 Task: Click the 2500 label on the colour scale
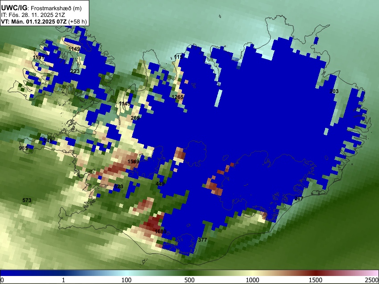pos(372,280)
